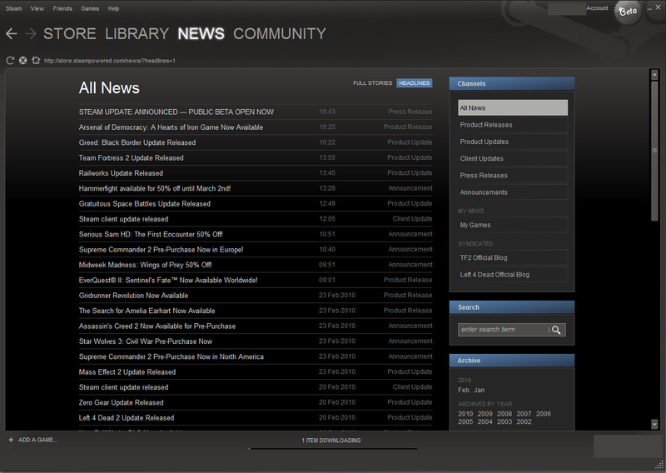Go back with the left arrow
The image size is (666, 473).
12,33
